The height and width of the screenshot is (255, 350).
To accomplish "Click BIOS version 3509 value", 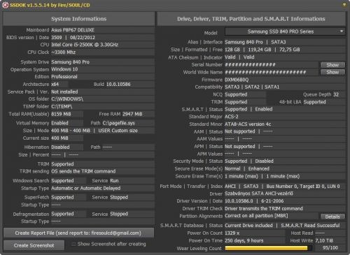I will [57, 38].
